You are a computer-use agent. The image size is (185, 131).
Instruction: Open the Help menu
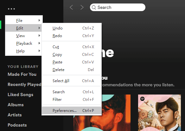pos(23,51)
